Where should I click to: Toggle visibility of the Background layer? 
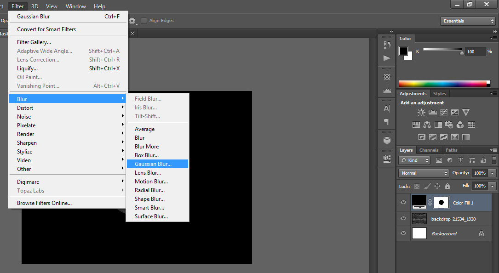tap(403, 233)
